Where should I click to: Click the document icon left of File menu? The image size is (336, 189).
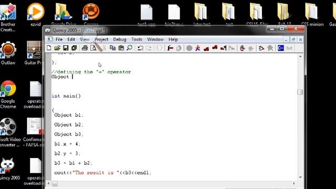[x=50, y=39]
